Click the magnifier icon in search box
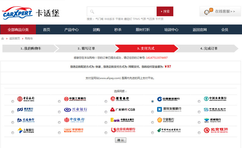This screenshot has height=148, width=242. [x=92, y=12]
